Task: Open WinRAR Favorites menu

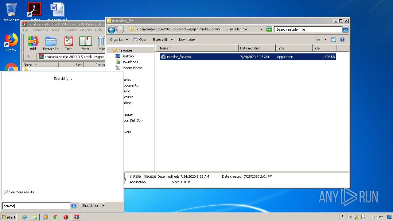Action: pos(70,30)
